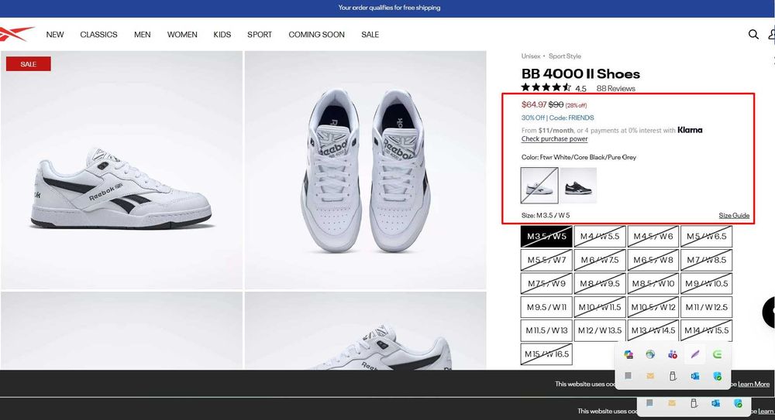Choose size M 10.5 / W 12
The image size is (775, 420).
pyautogui.click(x=653, y=307)
